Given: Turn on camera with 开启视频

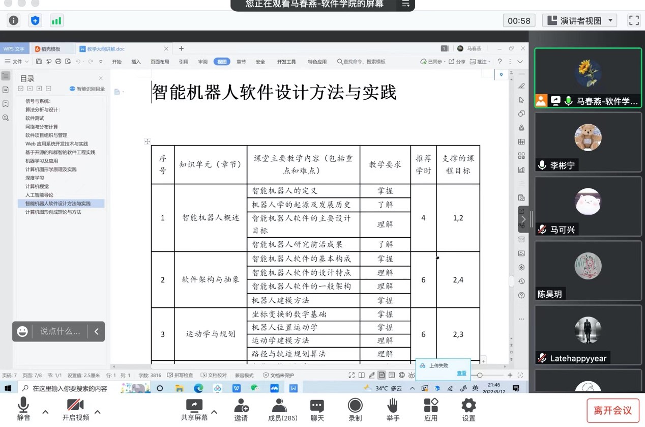Looking at the screenshot, I should 75,409.
